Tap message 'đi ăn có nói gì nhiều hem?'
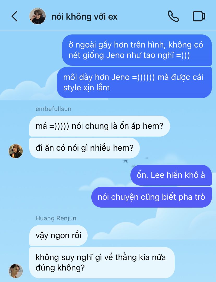 click(85, 148)
